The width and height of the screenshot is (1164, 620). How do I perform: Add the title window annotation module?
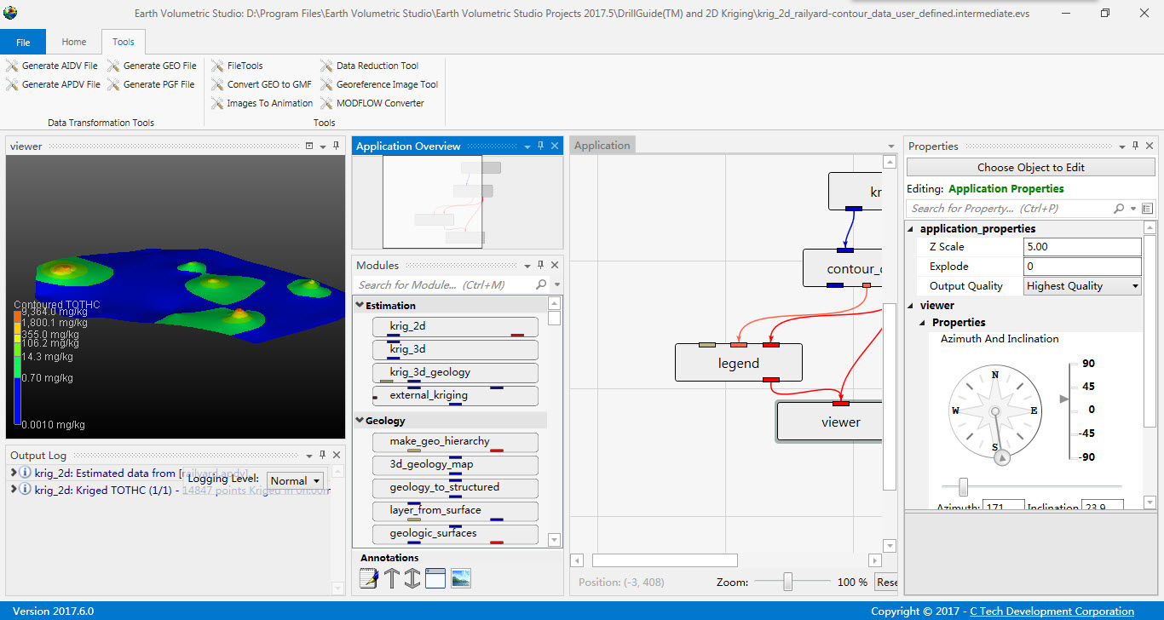click(435, 578)
